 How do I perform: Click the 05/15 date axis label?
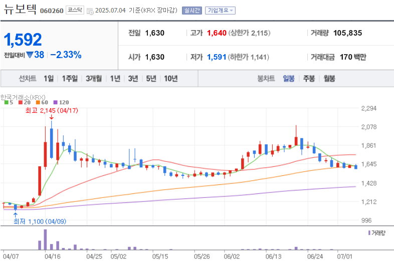(160, 256)
